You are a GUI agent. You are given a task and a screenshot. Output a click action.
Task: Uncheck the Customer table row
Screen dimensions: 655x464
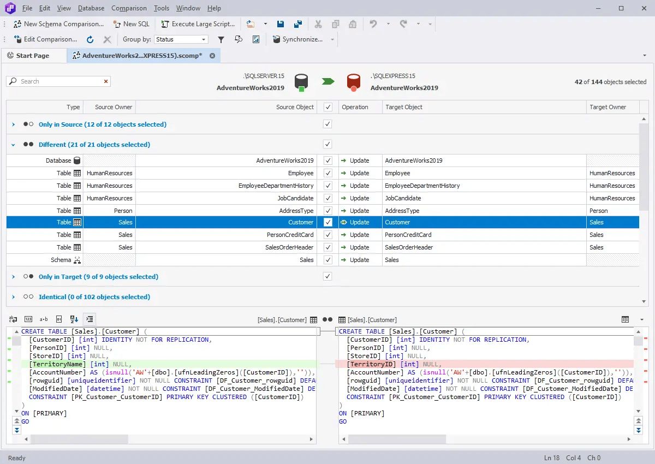pos(327,222)
